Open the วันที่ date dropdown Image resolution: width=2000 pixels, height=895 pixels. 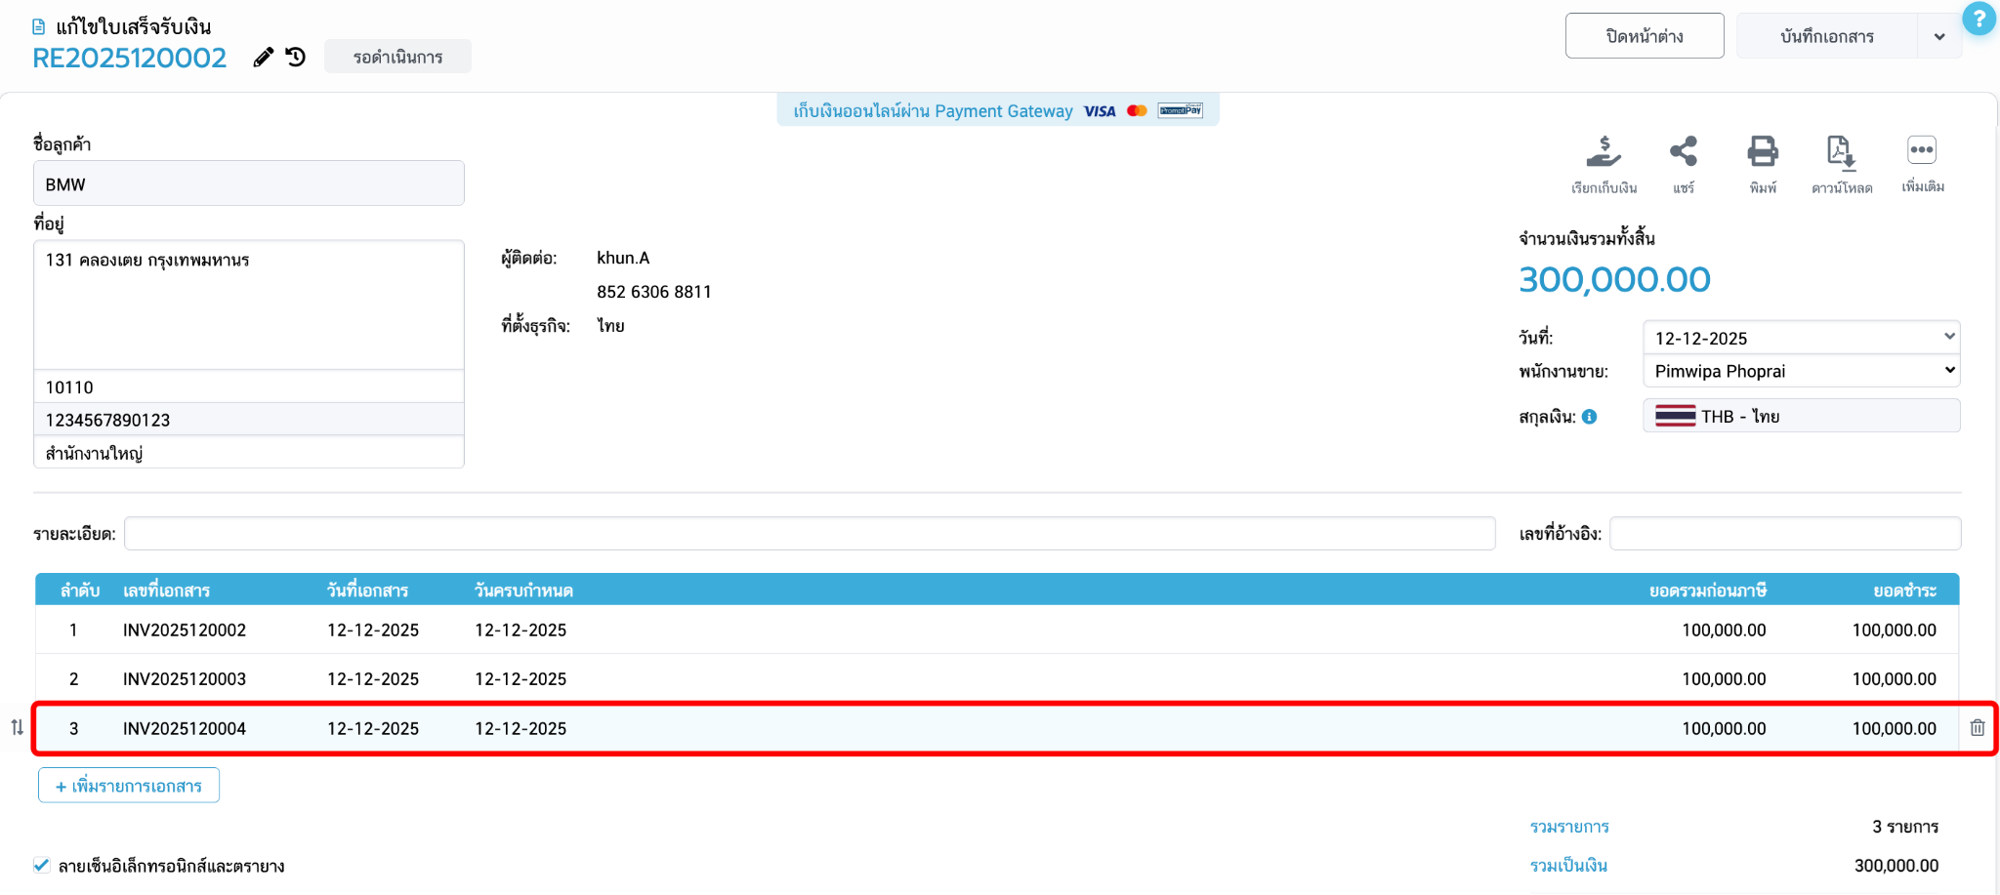pos(1802,338)
